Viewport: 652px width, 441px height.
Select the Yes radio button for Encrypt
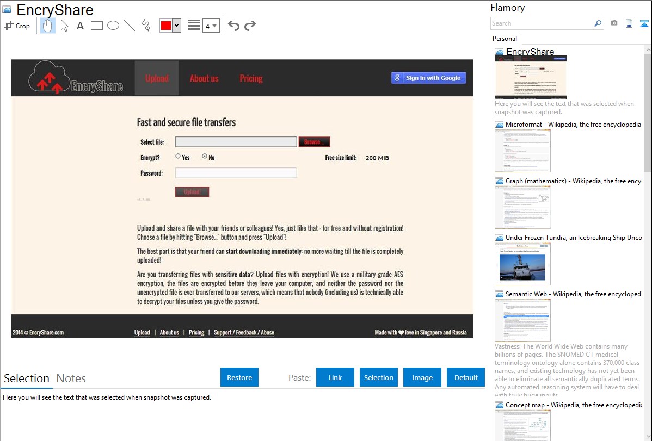click(x=178, y=156)
